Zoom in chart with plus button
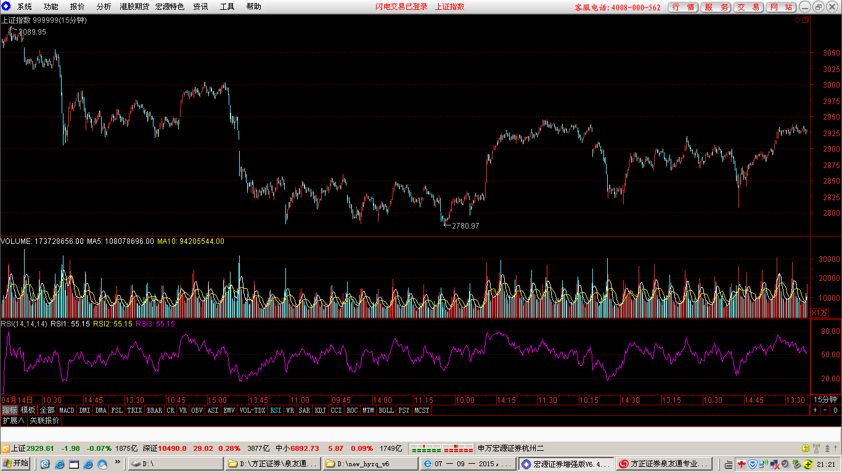The width and height of the screenshot is (842, 473). click(x=815, y=410)
